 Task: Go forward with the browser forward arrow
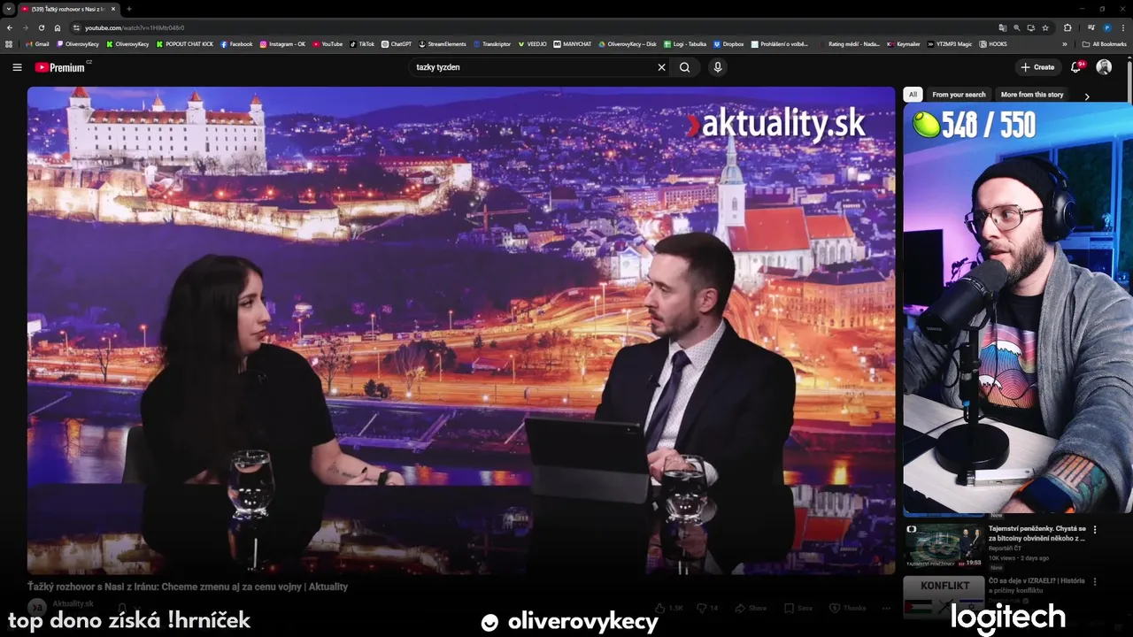click(x=26, y=27)
